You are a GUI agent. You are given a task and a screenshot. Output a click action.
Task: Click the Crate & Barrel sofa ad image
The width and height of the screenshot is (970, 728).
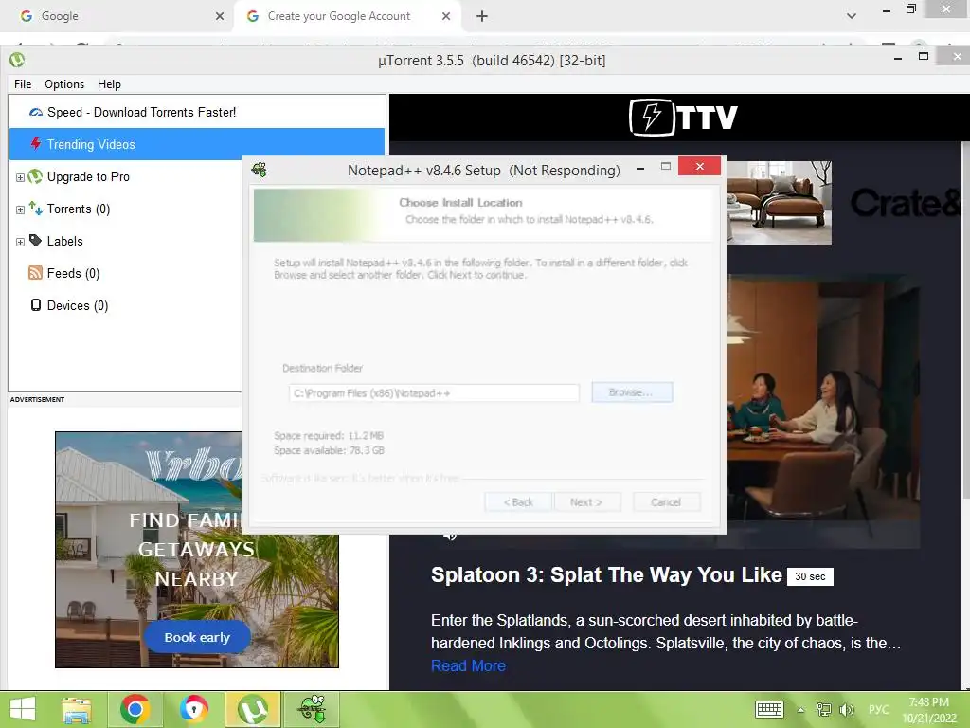[x=779, y=203]
